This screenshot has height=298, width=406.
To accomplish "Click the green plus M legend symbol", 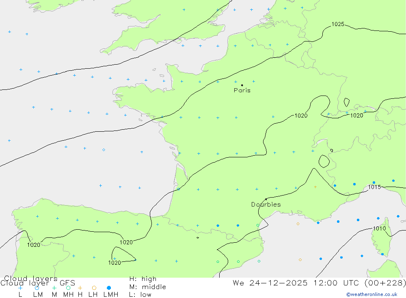I will pyautogui.click(x=54, y=288).
